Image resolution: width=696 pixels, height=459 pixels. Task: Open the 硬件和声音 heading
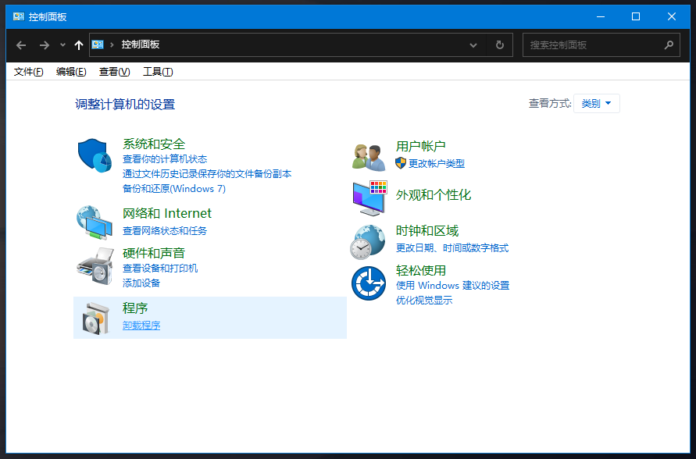tap(154, 253)
